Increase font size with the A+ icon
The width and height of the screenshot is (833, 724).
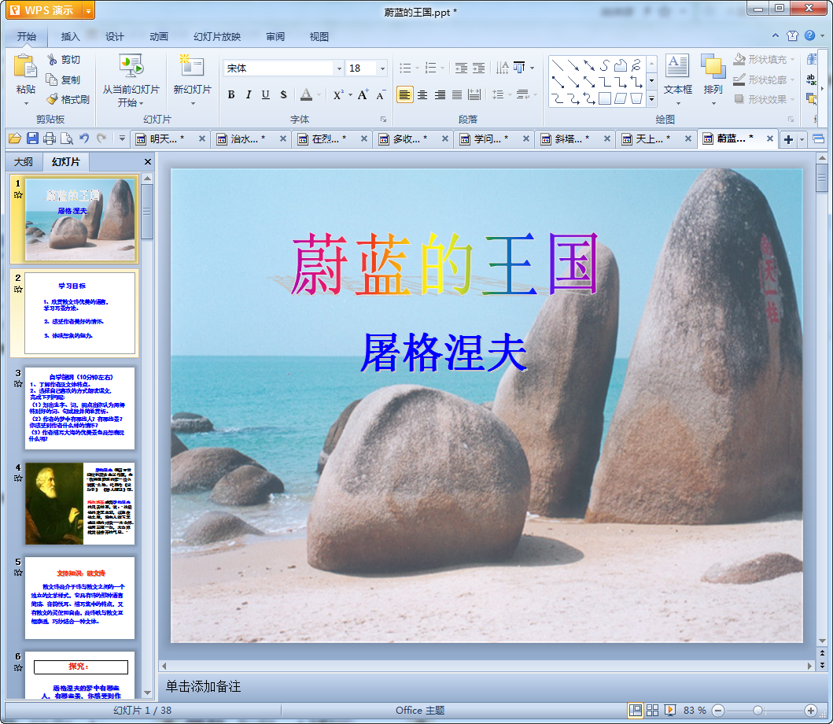[x=363, y=94]
